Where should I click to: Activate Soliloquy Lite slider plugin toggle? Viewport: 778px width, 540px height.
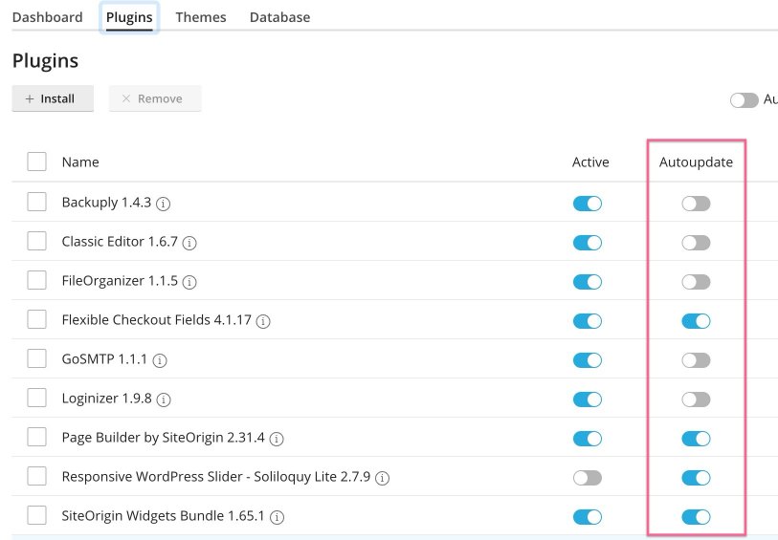click(x=588, y=477)
